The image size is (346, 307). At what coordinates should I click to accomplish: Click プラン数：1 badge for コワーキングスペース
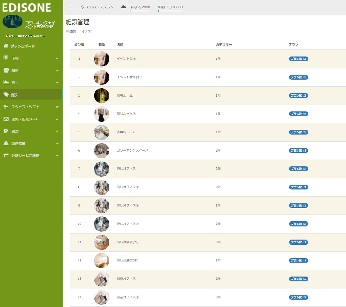298,151
